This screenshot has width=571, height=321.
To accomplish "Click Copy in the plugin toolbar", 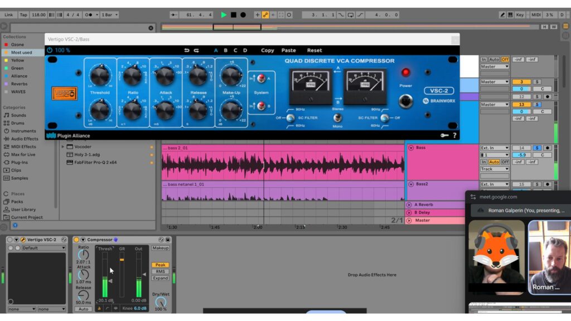I will 268,50.
